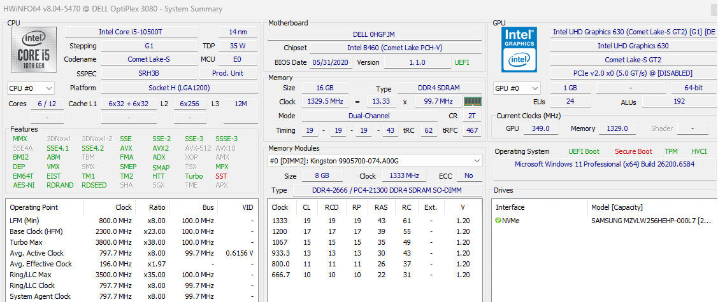The image size is (718, 302).
Task: Click the green RAM module icon
Action: coord(473,102)
